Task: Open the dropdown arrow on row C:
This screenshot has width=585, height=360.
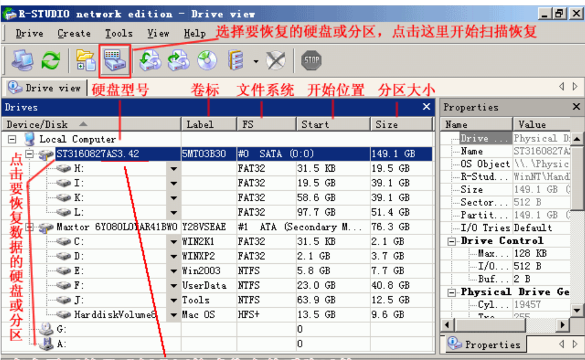Action: pos(174,242)
